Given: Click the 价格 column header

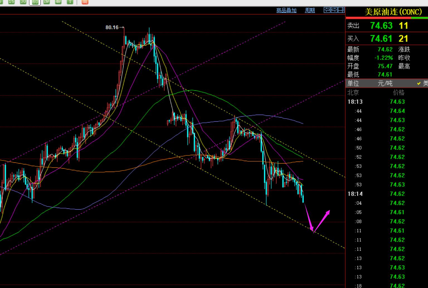Looking at the screenshot, I should click(x=399, y=92).
